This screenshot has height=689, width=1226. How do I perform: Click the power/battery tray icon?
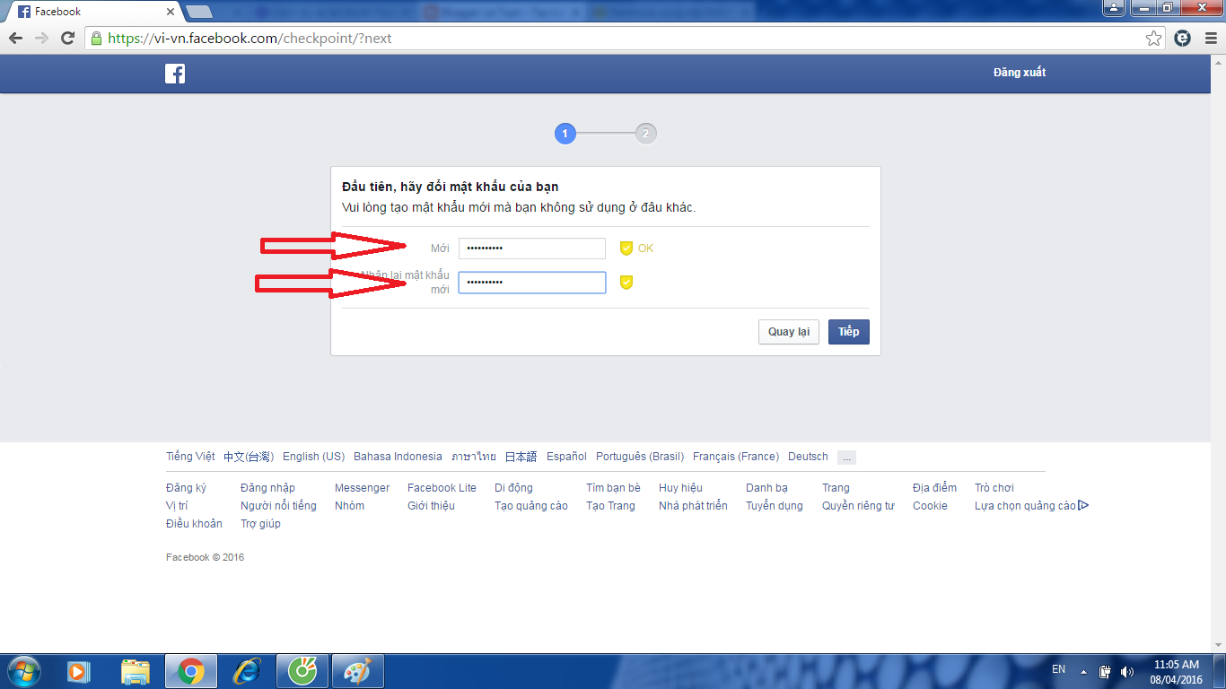pos(1106,671)
